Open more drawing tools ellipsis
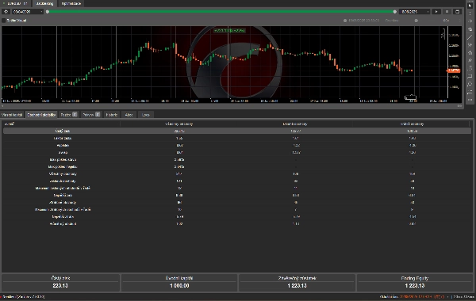Screen dimensions: 476x301 pos(470,100)
